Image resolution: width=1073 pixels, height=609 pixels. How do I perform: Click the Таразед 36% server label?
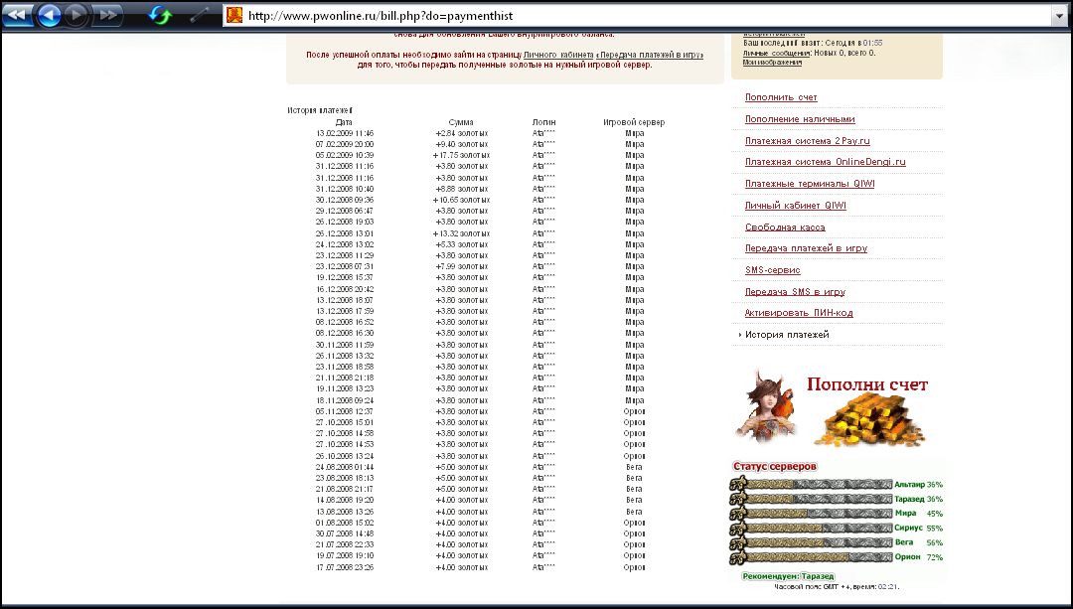pos(918,499)
